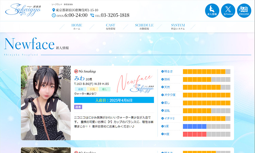
Task: Click the 明るさ orange rating bar
Action: coord(206,71)
